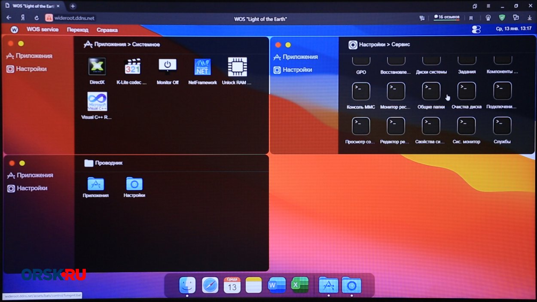The width and height of the screenshot is (537, 302).
Task: Open the Справка menu
Action: pos(107,30)
